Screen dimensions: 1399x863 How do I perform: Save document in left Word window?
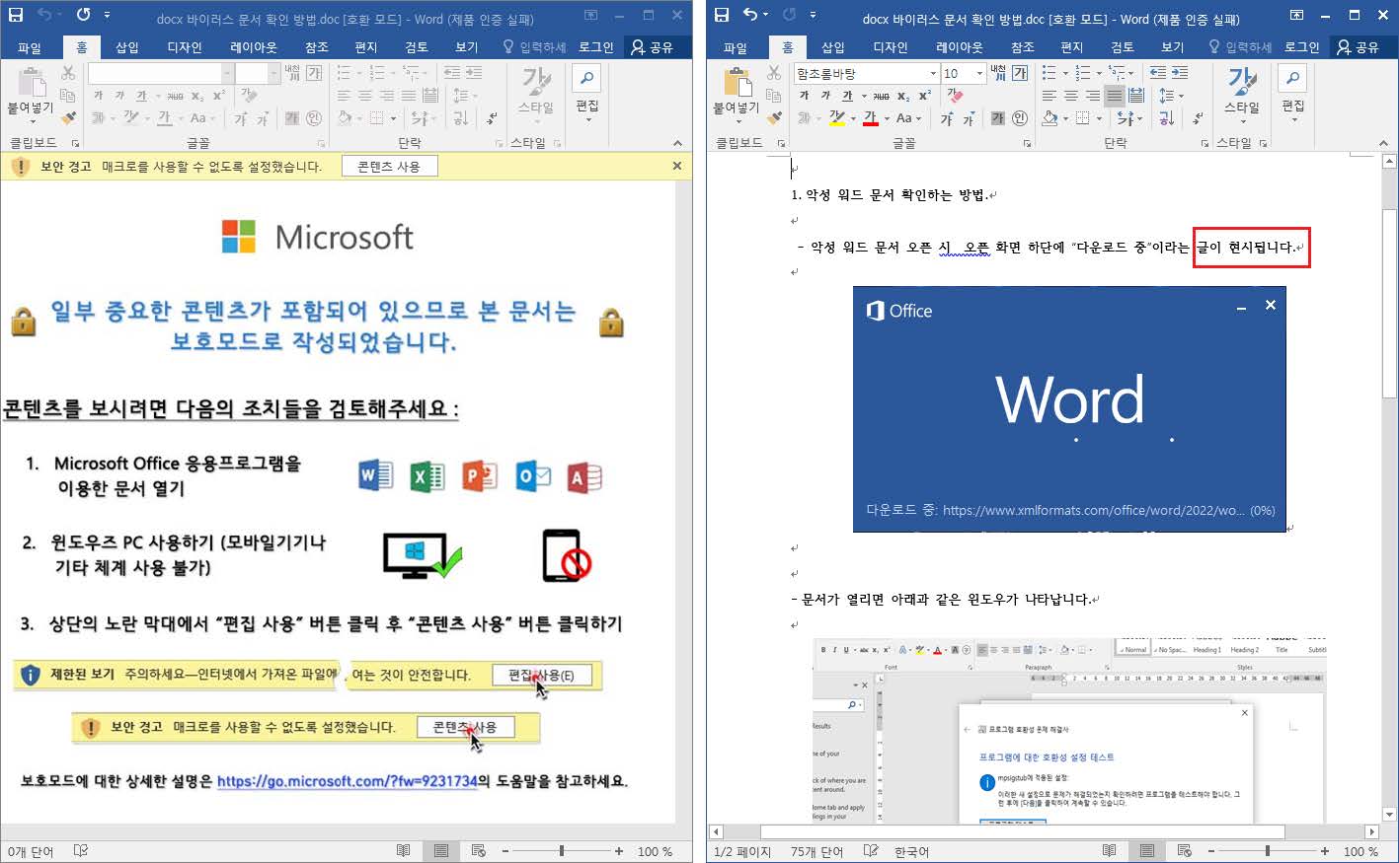tap(16, 15)
